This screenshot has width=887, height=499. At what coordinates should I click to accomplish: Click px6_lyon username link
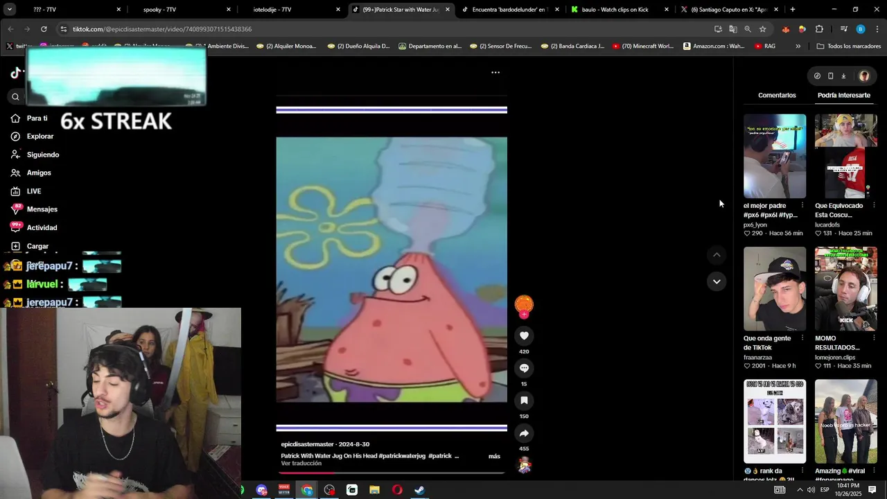(x=755, y=225)
